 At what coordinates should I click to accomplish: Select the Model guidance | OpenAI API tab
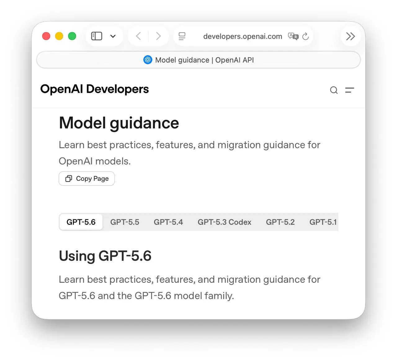click(198, 60)
